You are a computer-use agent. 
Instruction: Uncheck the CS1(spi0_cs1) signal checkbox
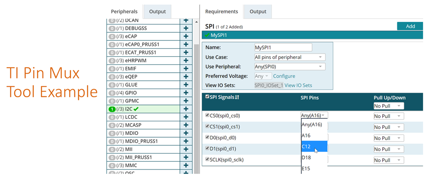point(207,126)
